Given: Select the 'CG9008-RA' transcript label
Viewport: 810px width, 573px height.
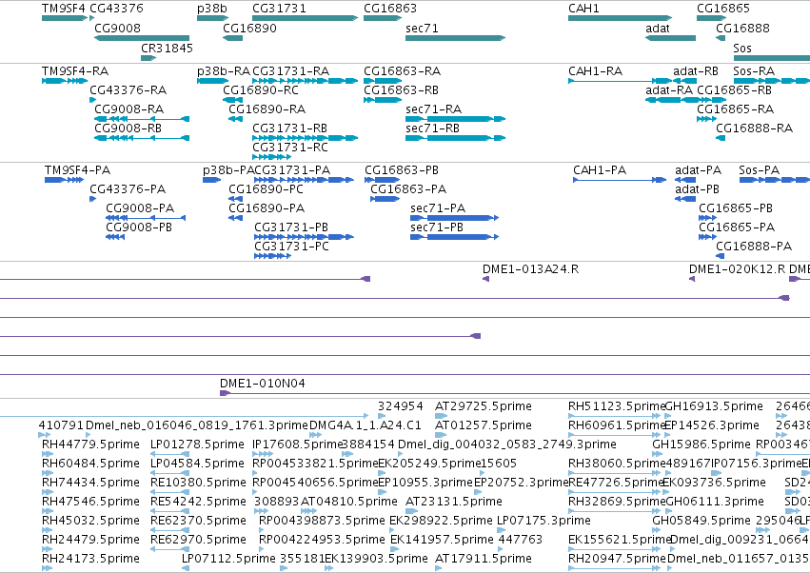Looking at the screenshot, I should pos(129,109).
